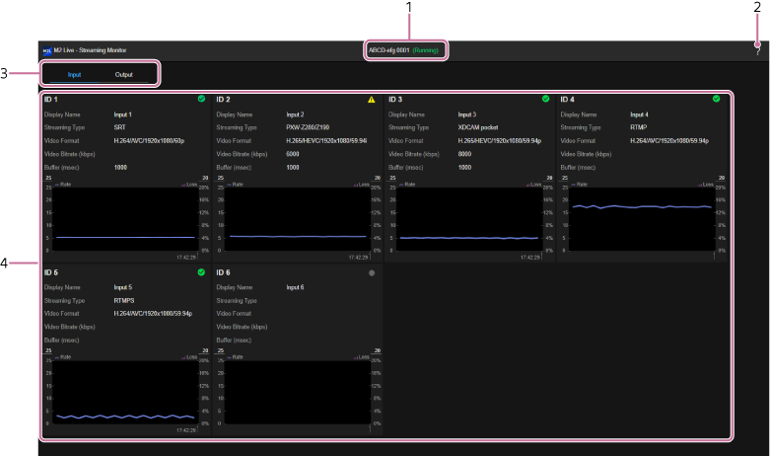Click the display name value Input 4

640,114
